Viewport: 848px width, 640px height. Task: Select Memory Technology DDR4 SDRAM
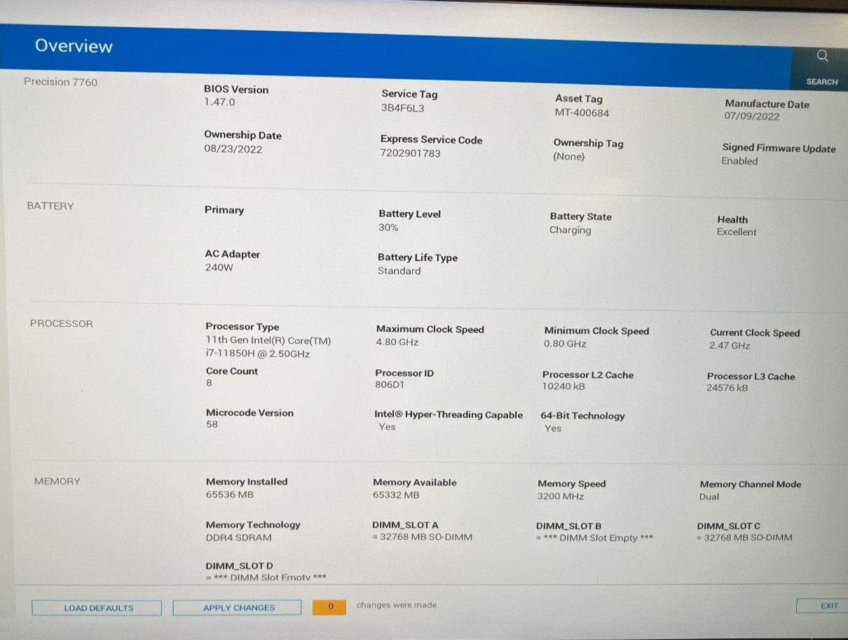238,538
